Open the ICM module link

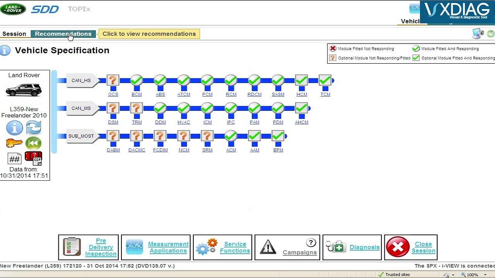(x=207, y=122)
